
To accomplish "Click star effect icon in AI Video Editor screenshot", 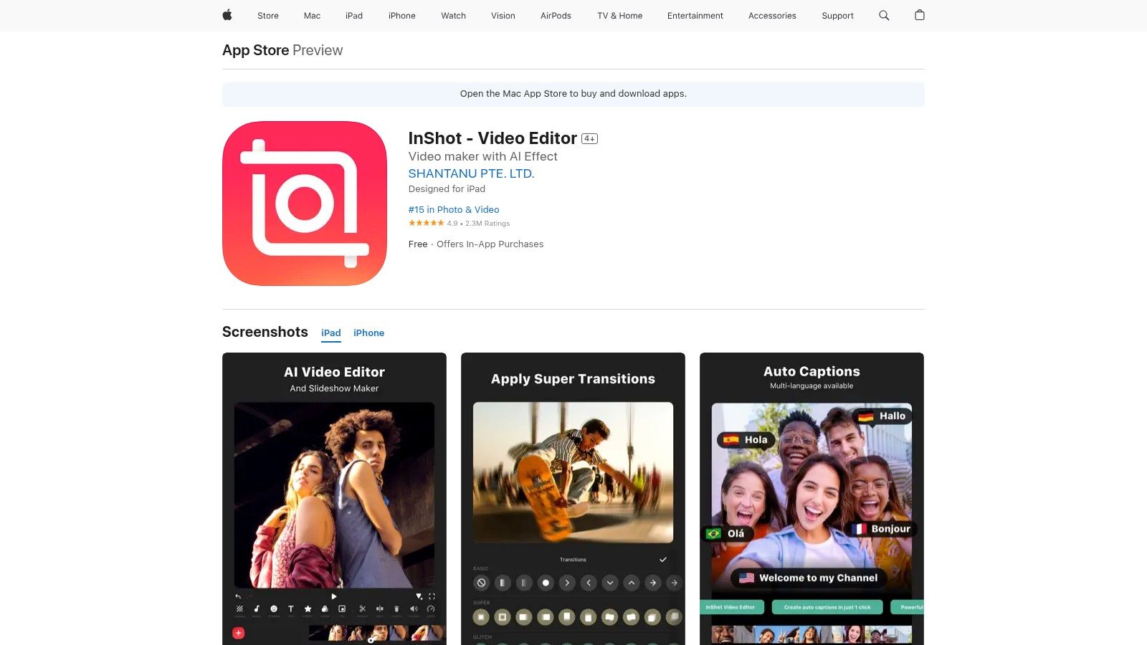I will click(308, 608).
